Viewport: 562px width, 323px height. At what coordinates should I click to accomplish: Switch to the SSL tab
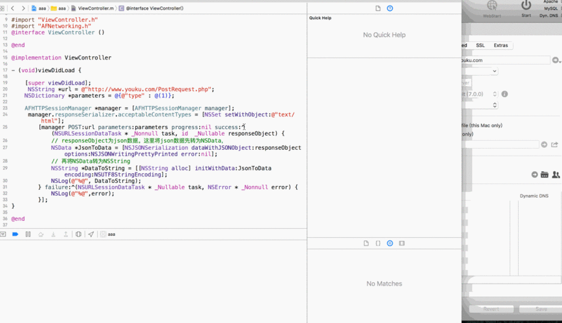click(x=480, y=46)
